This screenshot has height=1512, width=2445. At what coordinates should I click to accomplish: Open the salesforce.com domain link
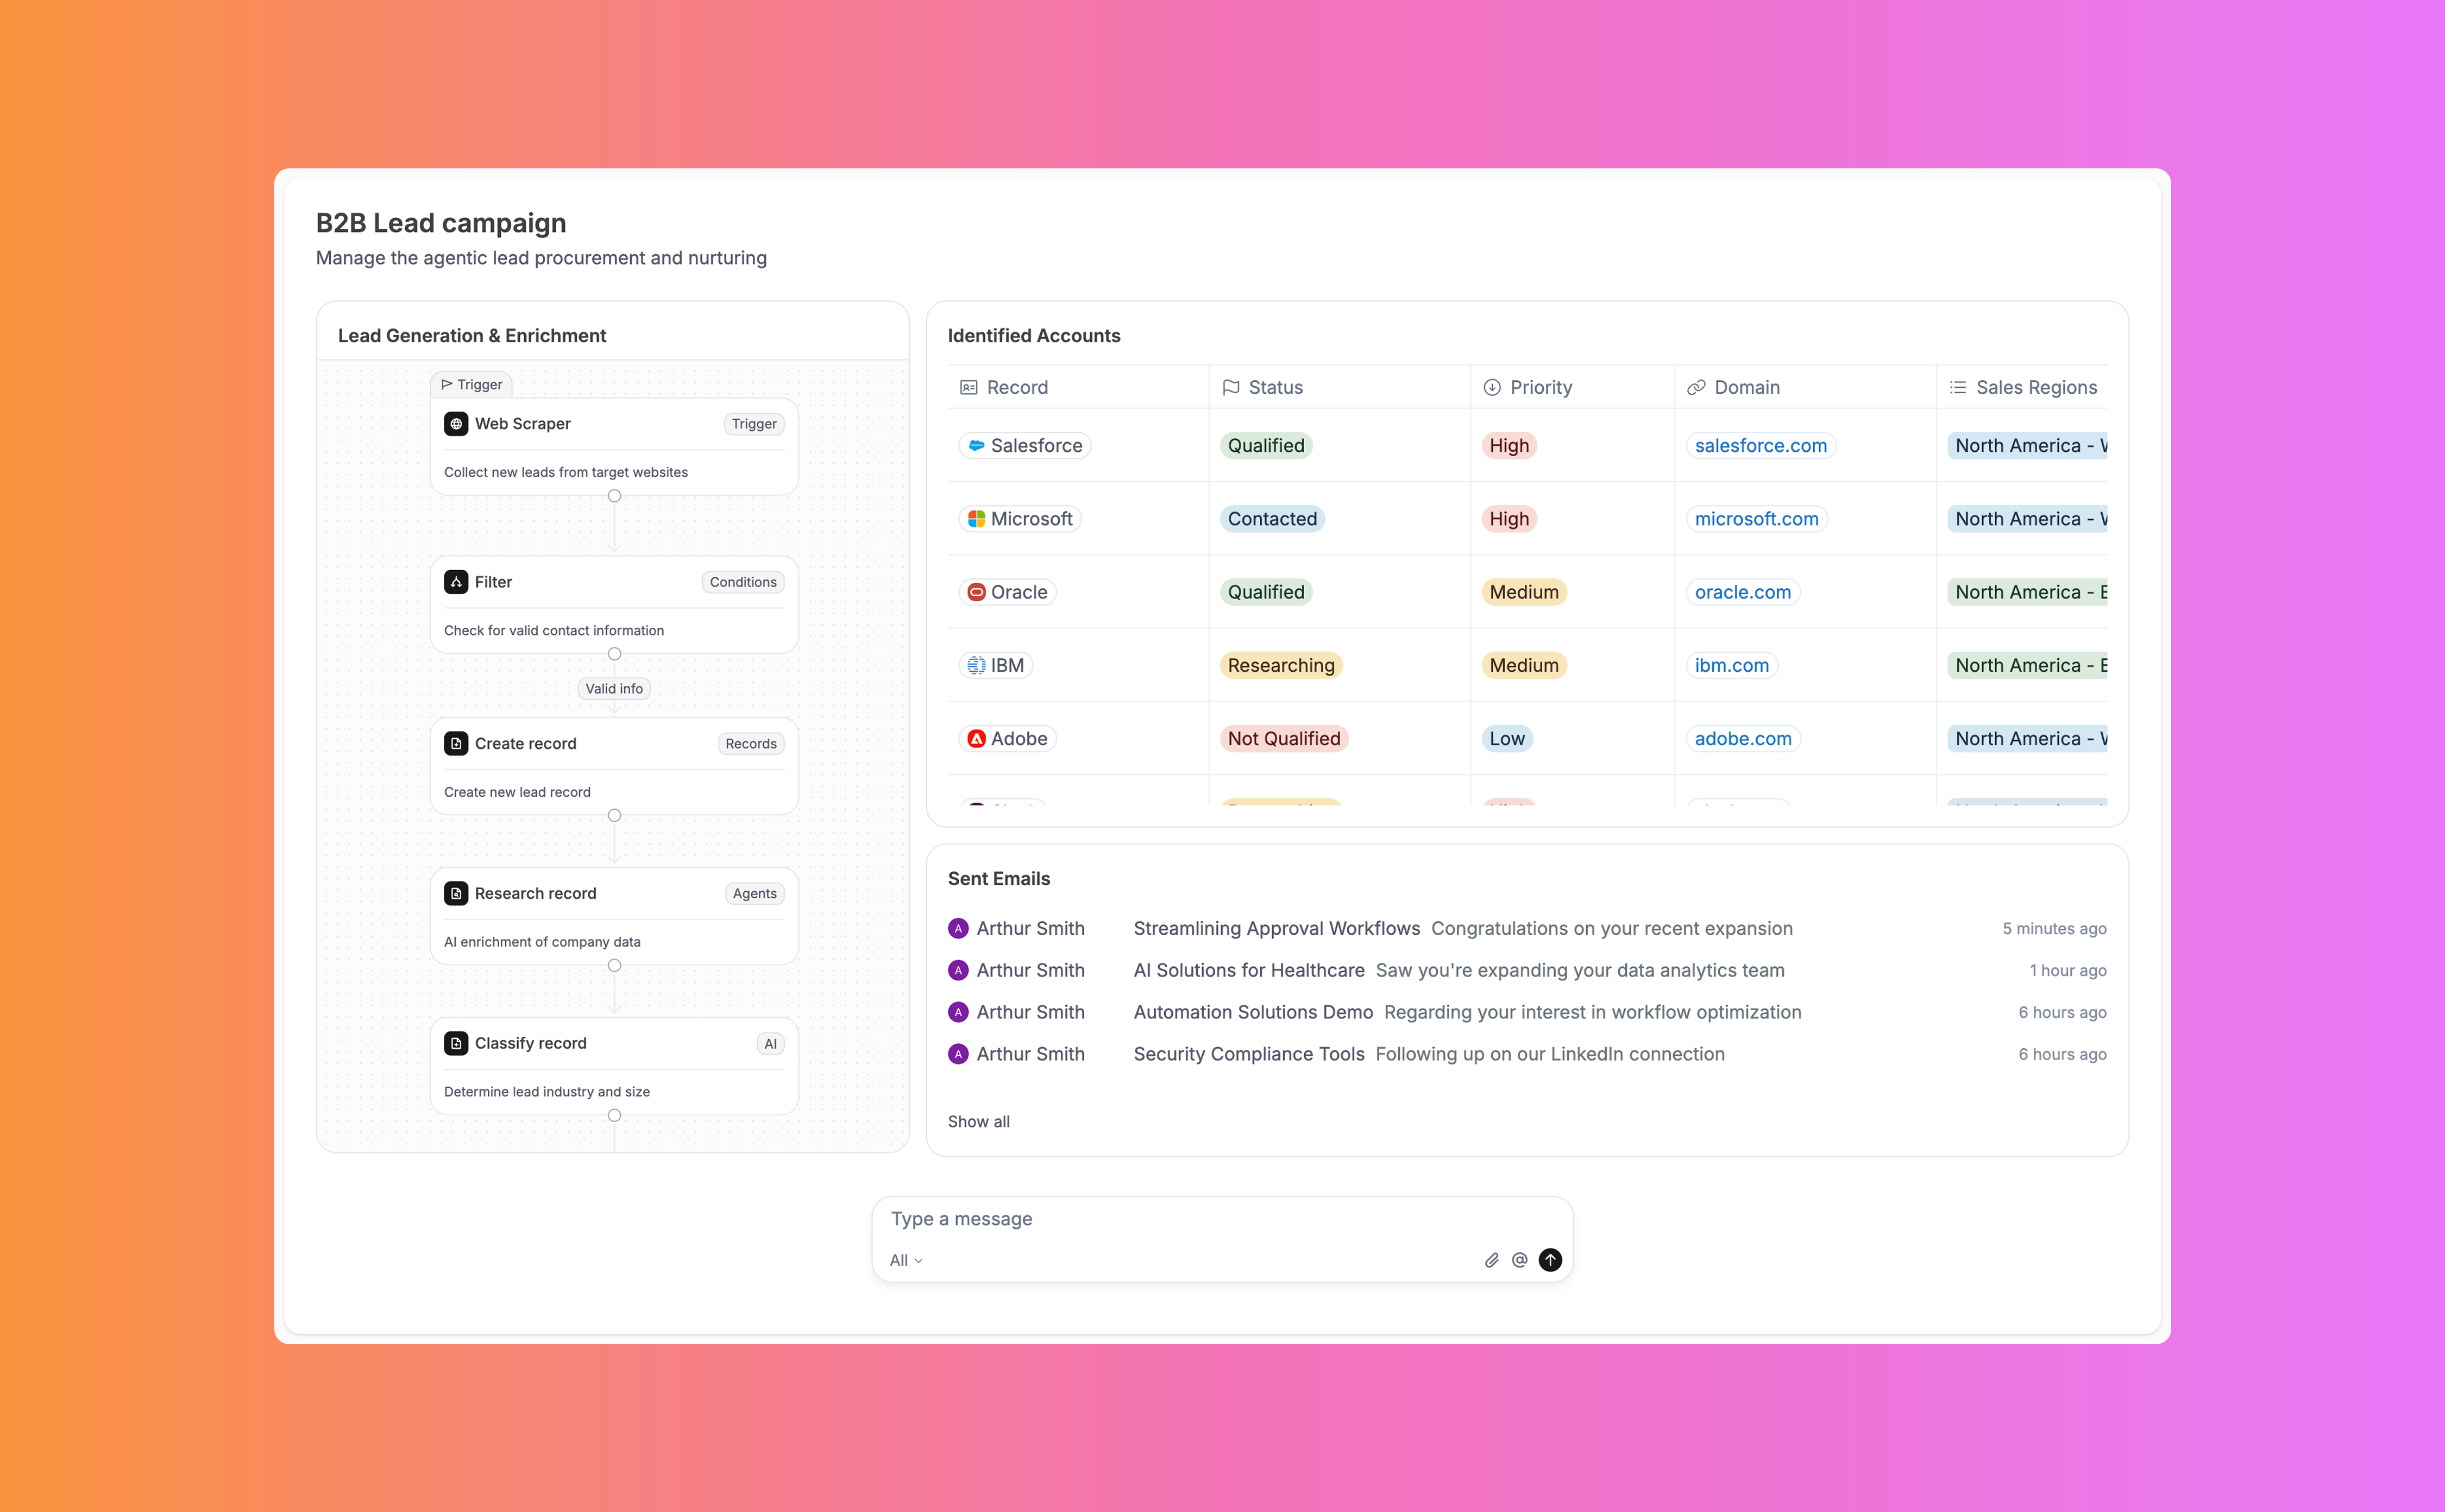click(x=1760, y=446)
